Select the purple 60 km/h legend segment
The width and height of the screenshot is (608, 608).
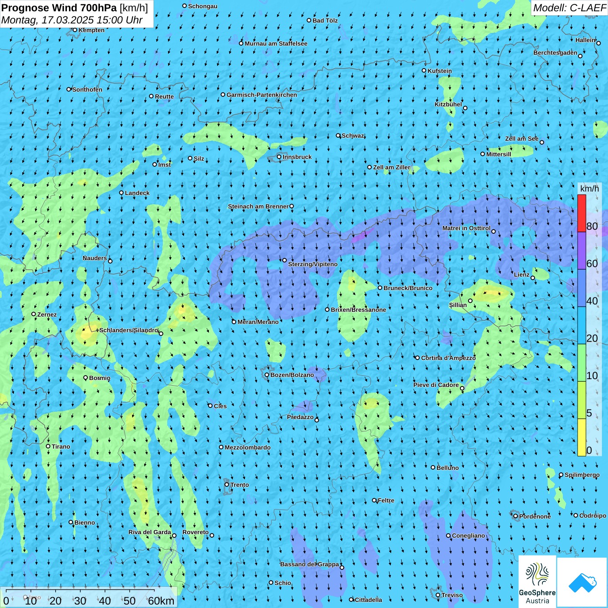click(x=582, y=251)
